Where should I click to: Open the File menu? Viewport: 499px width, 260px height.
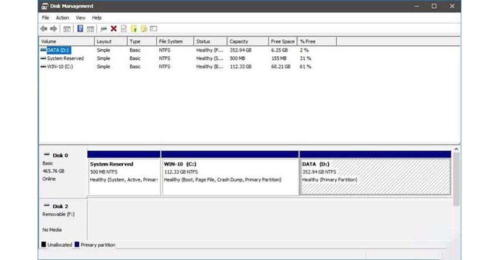[45, 18]
